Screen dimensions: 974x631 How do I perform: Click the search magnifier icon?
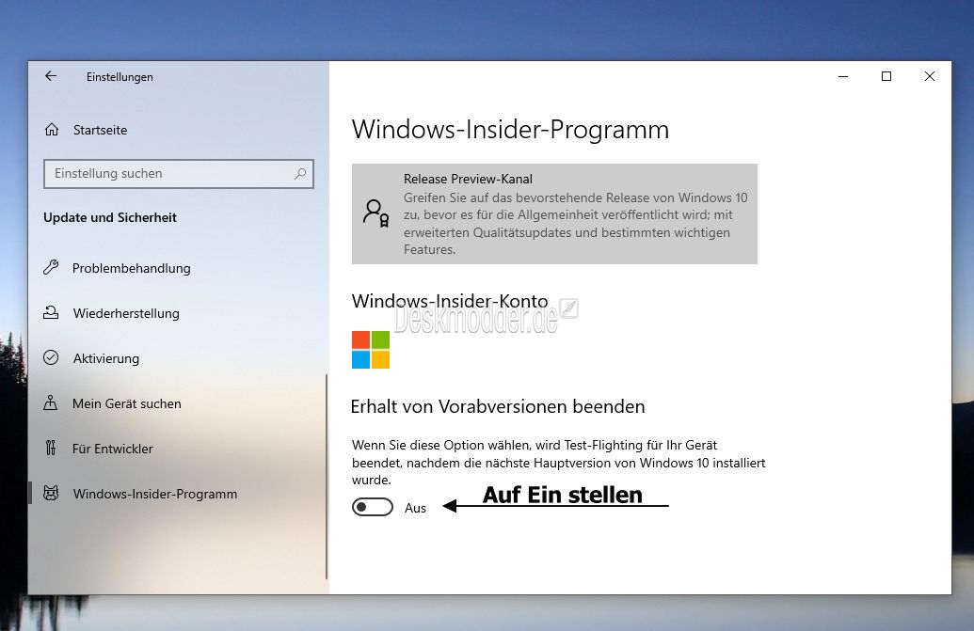pos(300,174)
